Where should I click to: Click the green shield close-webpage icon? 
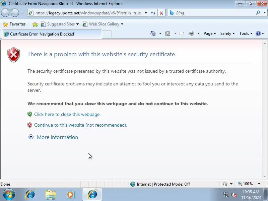(30, 114)
